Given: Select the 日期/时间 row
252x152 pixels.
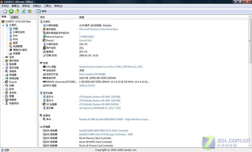Looking at the screenshot, I should point(95,55).
